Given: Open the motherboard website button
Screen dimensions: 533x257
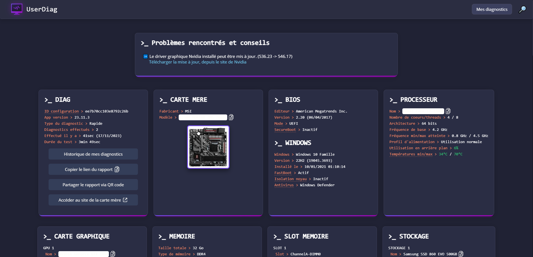Looking at the screenshot, I should 93,200.
